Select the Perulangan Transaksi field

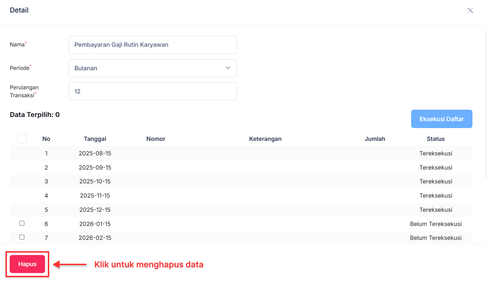click(x=152, y=91)
